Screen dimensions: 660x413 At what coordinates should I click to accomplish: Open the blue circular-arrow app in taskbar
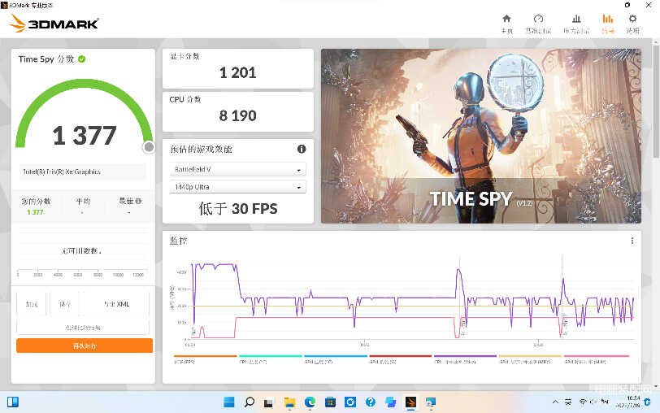coord(350,402)
